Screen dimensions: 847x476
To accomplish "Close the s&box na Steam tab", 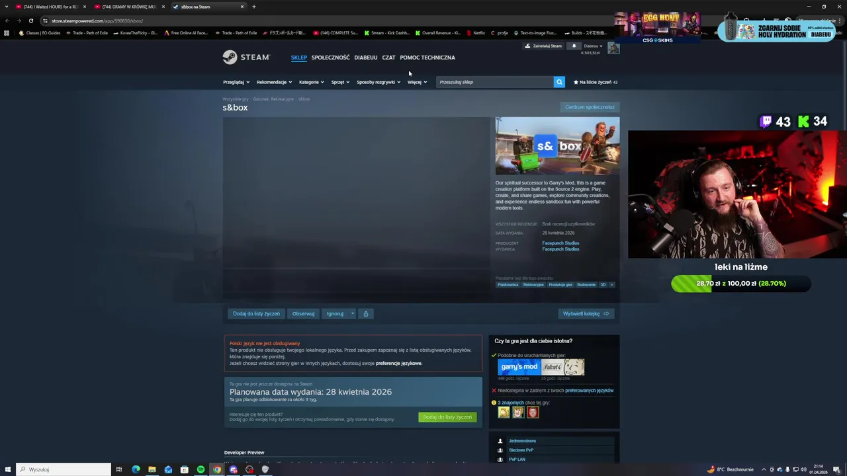I will click(242, 7).
